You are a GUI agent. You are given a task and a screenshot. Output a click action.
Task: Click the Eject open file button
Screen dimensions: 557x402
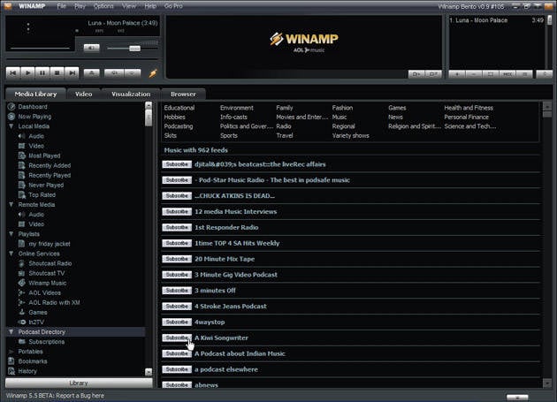92,72
